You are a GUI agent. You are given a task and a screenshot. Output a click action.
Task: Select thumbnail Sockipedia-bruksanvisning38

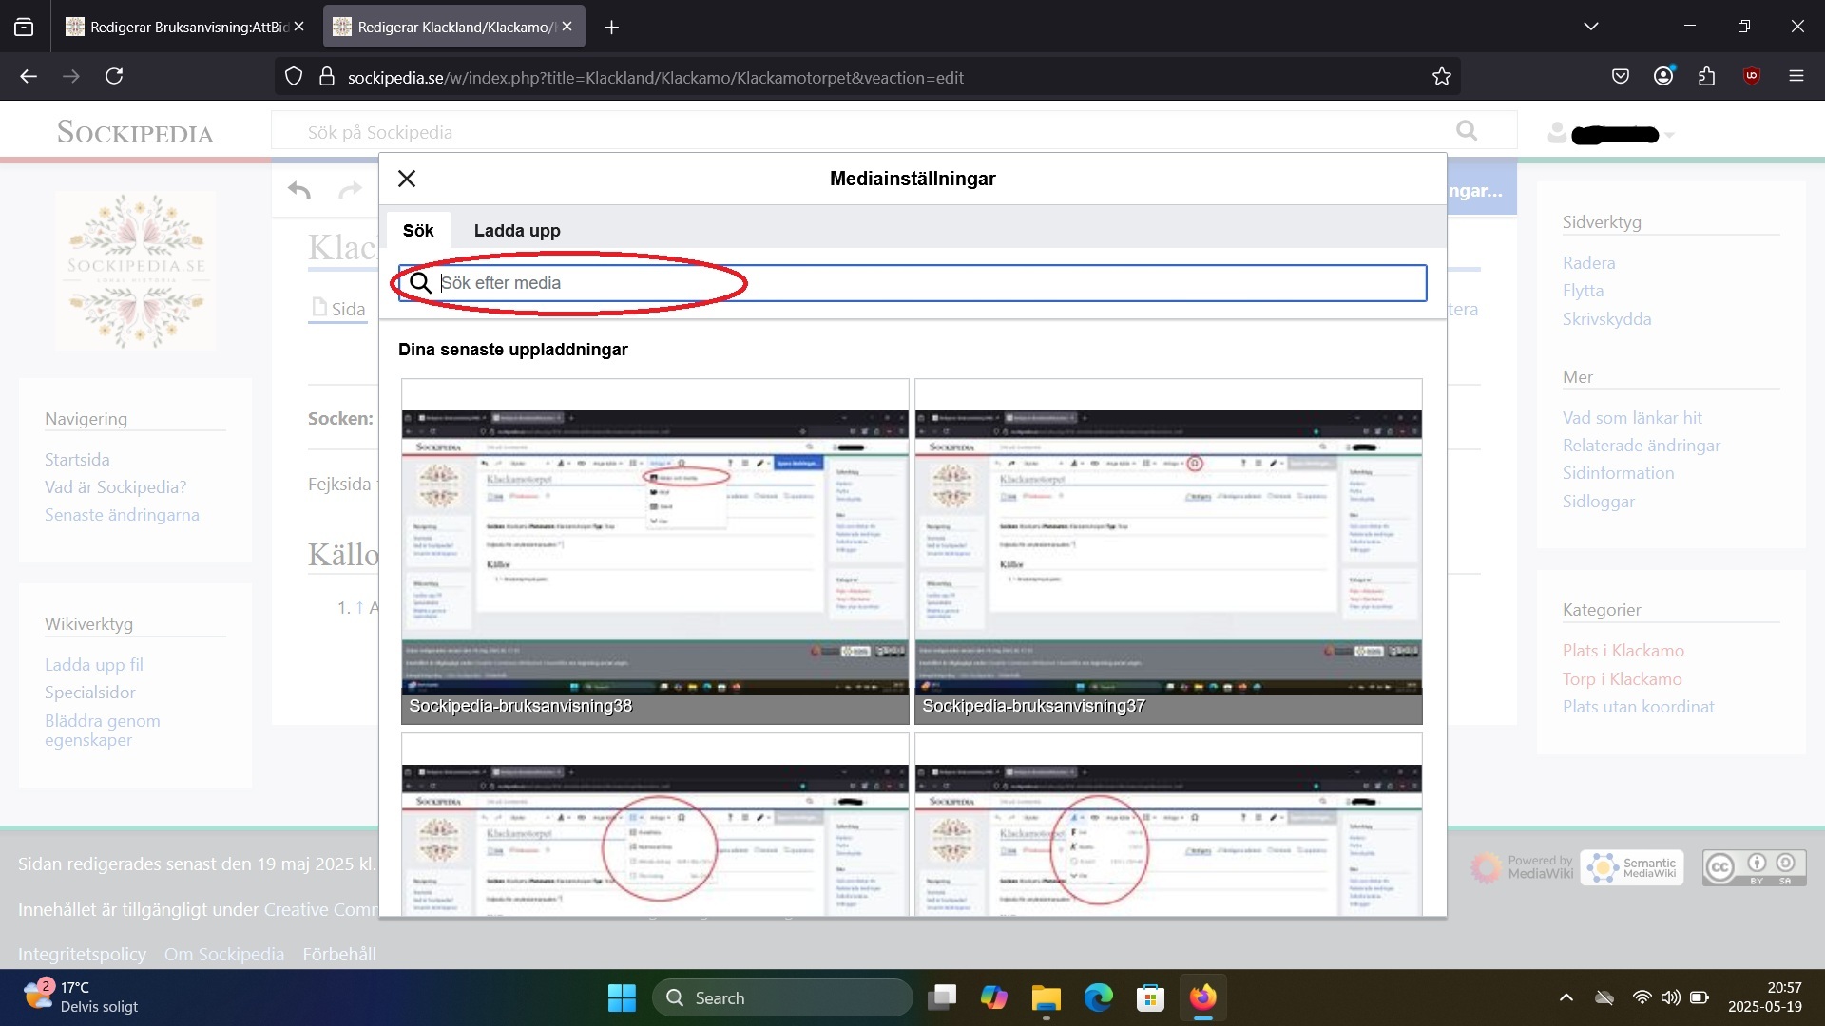[655, 551]
